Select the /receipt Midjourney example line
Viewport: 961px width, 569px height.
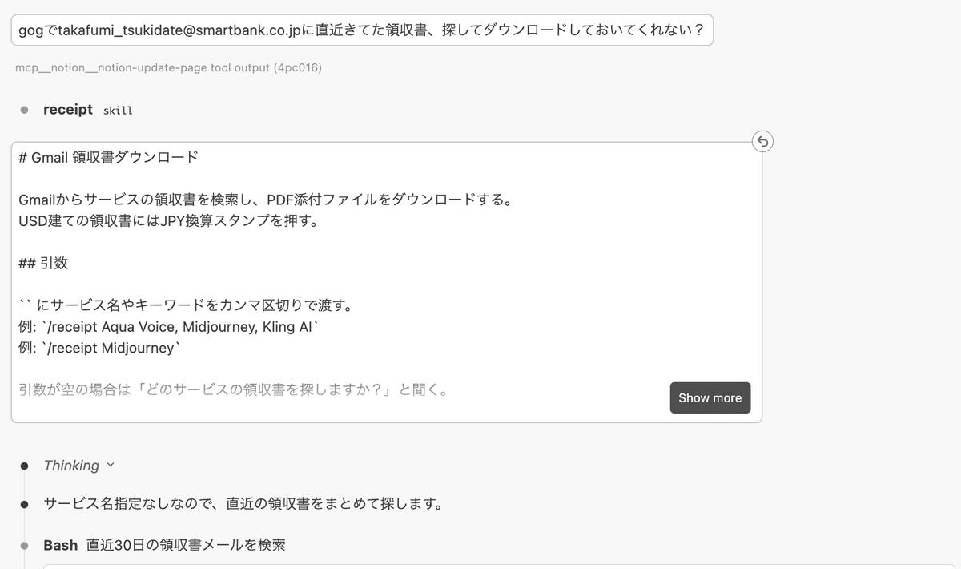pos(101,348)
